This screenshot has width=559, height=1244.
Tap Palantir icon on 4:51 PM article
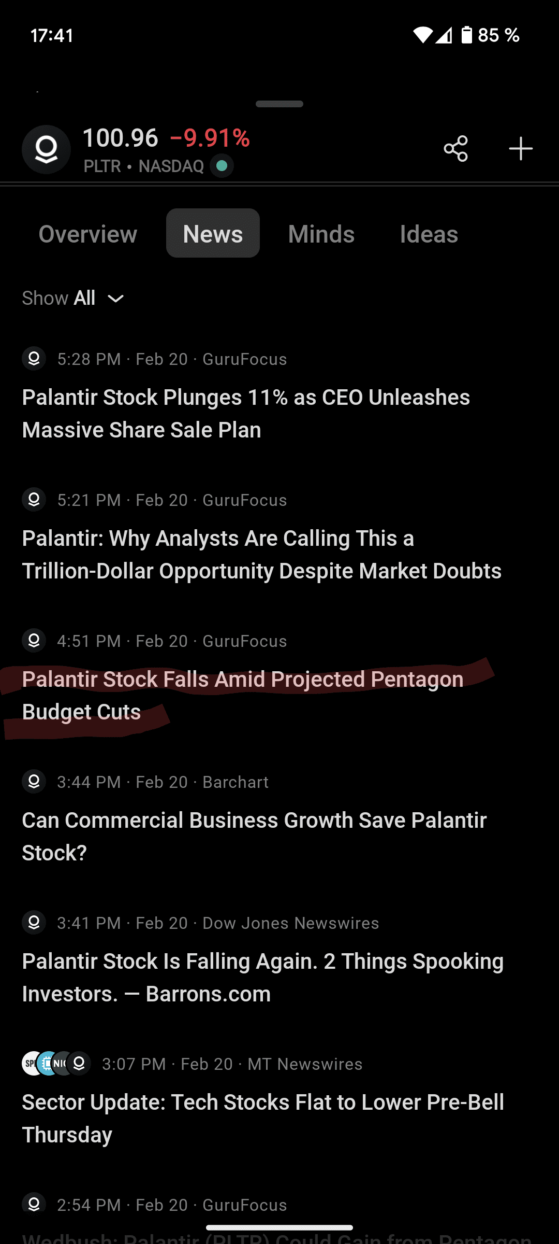point(34,641)
